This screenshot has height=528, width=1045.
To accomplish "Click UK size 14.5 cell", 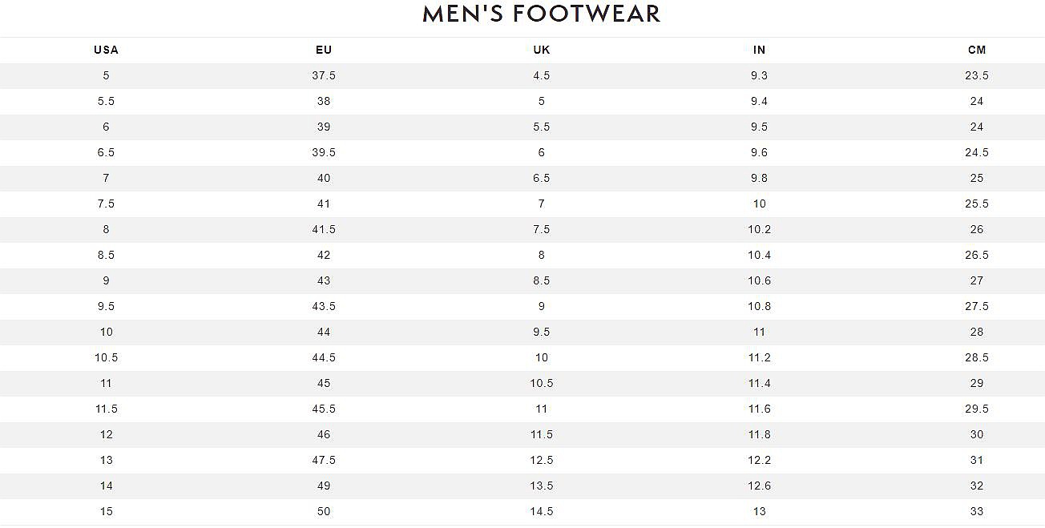I will click(x=542, y=511).
